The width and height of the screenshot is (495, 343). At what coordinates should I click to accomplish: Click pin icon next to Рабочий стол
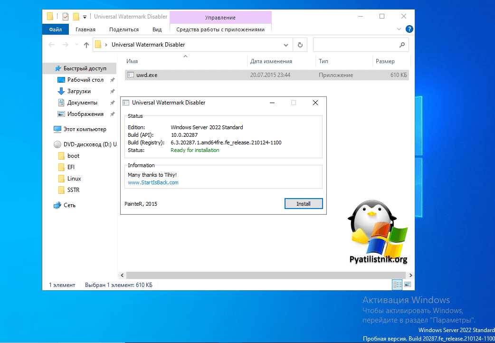pyautogui.click(x=112, y=80)
